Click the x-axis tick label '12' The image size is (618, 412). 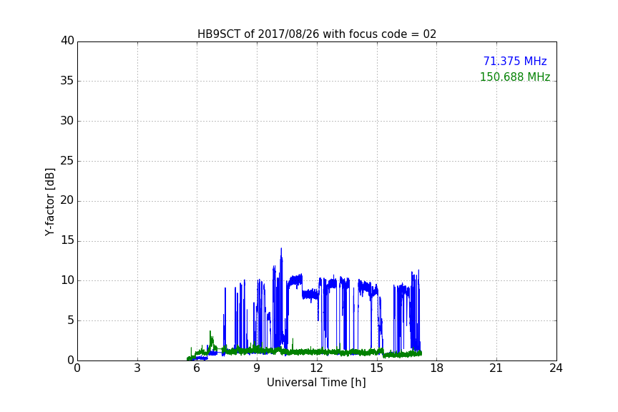click(x=317, y=368)
